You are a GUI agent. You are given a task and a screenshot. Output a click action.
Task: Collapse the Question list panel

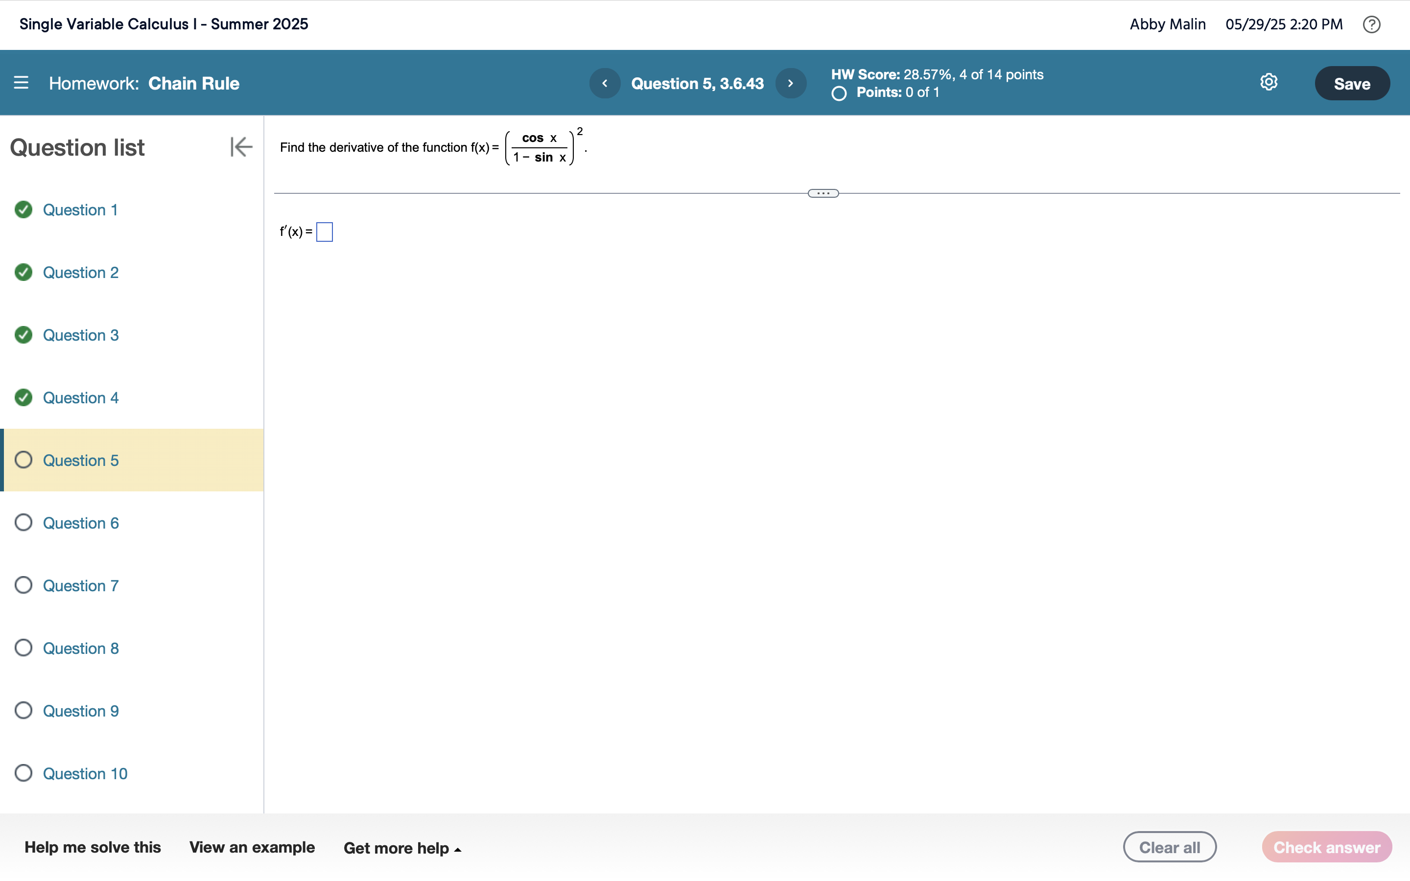click(241, 147)
